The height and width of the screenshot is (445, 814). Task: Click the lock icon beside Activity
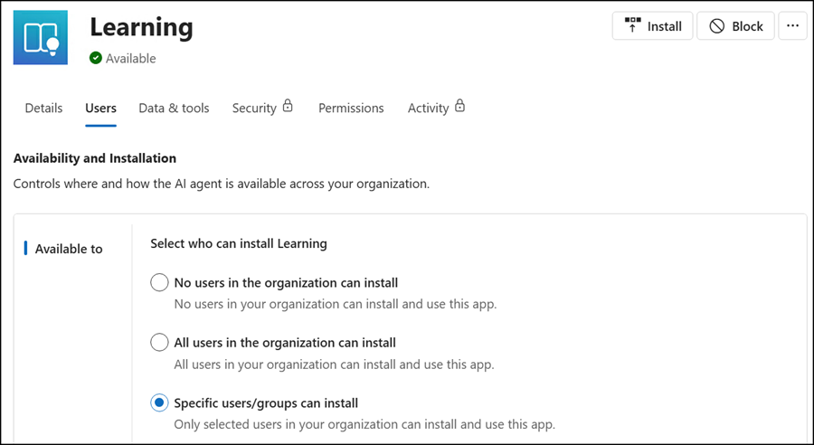(460, 106)
